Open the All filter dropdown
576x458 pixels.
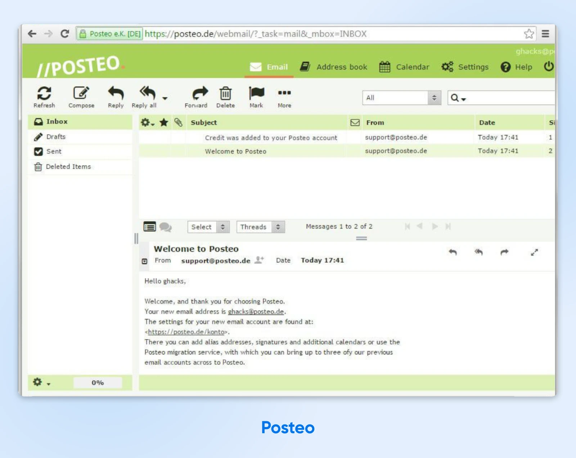coord(401,98)
